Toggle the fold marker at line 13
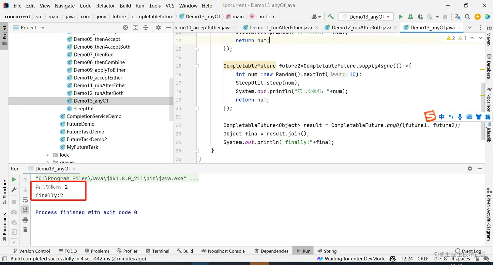The height and width of the screenshot is (265, 493). 197,49
